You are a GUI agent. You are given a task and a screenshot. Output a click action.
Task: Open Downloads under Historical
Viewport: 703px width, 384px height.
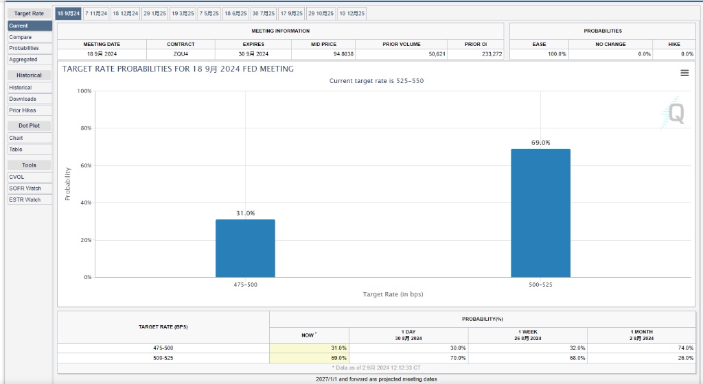point(30,99)
